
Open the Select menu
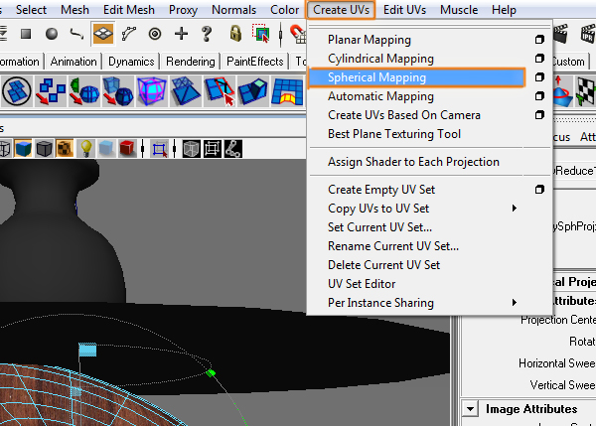[x=31, y=10]
